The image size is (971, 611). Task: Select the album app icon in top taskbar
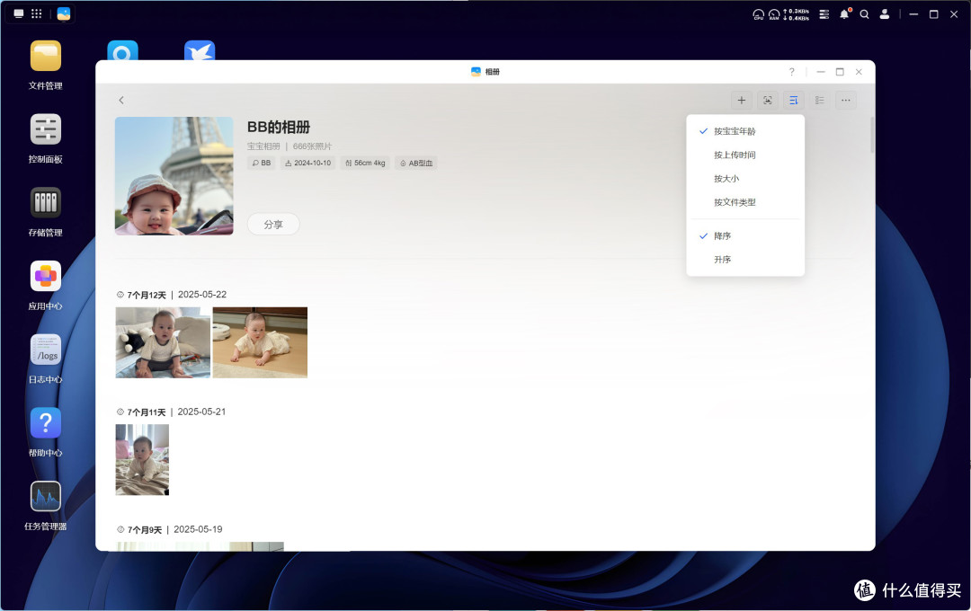pos(63,13)
